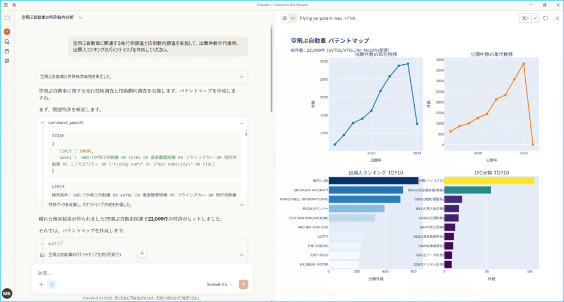The width and height of the screenshot is (564, 302).
Task: Open the copy options dropdown arrow
Action: [x=535, y=18]
